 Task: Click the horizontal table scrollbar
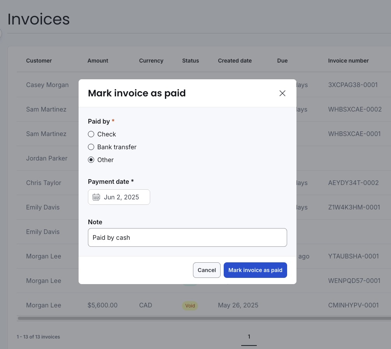pyautogui.click(x=204, y=318)
